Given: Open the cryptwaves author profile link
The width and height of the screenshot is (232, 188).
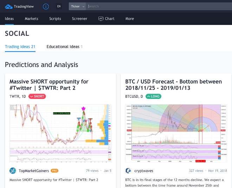Looking at the screenshot, I should point(144,171).
